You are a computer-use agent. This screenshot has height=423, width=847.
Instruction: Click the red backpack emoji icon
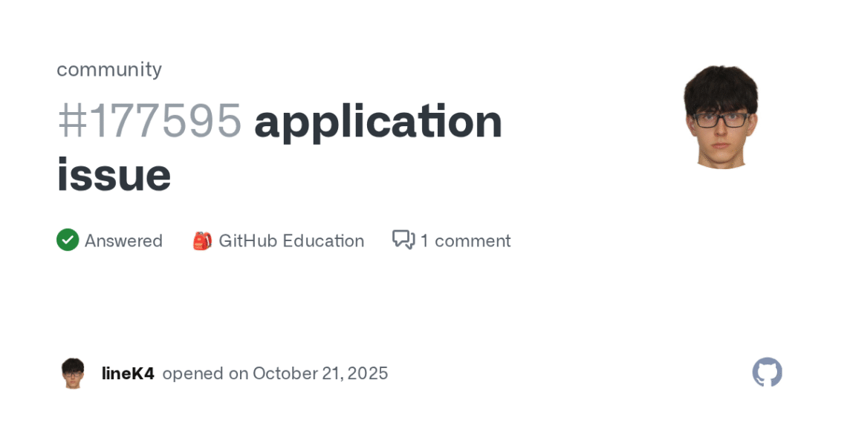202,240
